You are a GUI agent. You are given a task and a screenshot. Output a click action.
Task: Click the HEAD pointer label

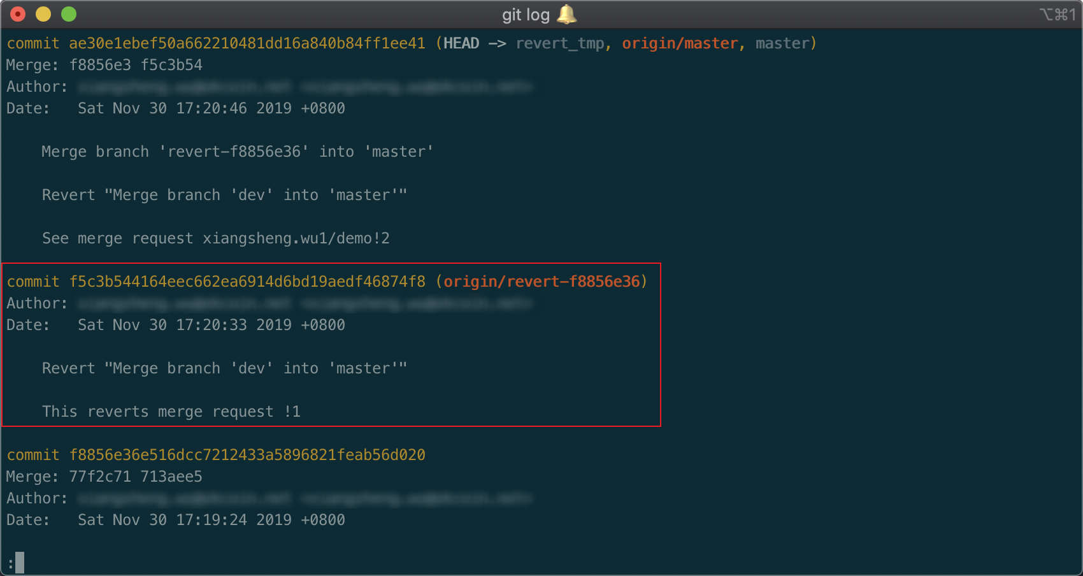pos(461,43)
